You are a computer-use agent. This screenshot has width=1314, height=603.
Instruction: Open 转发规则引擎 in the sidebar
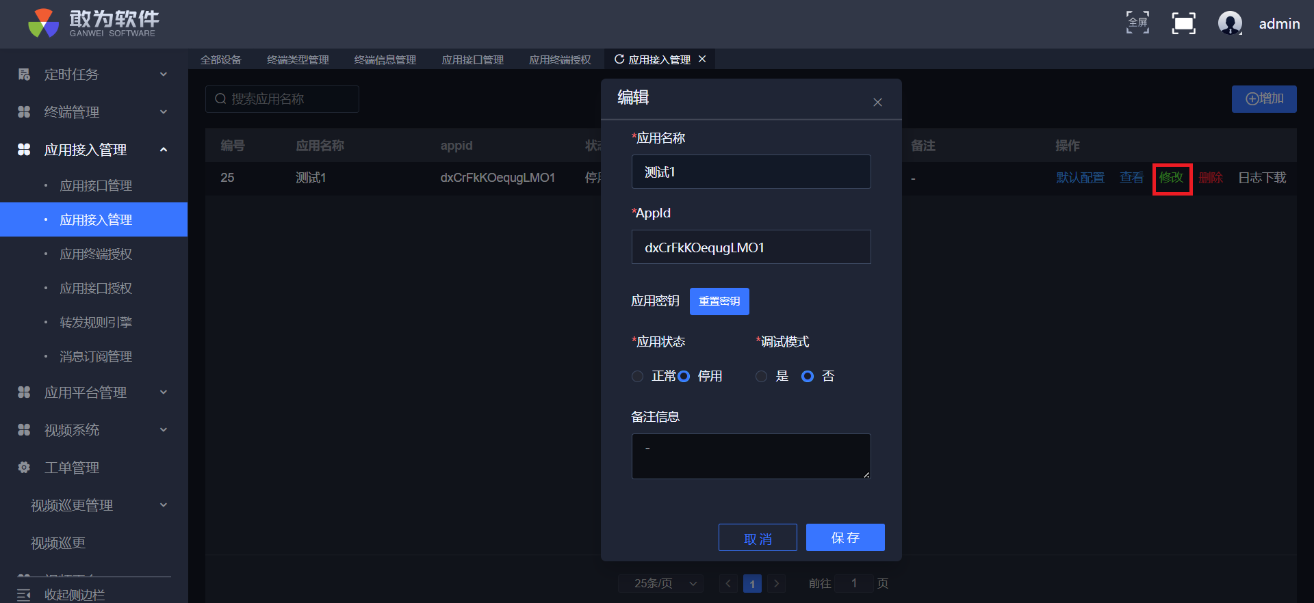tap(96, 323)
